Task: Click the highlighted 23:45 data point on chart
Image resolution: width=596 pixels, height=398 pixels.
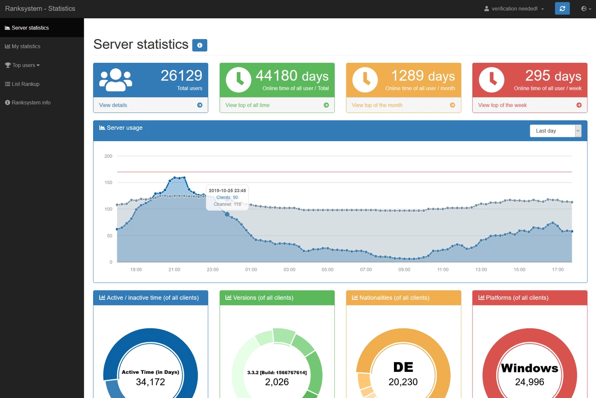Action: tap(227, 214)
